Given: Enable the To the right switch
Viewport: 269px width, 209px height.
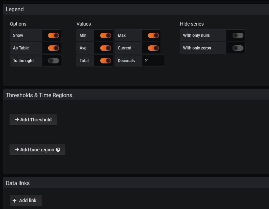Looking at the screenshot, I should tap(54, 61).
